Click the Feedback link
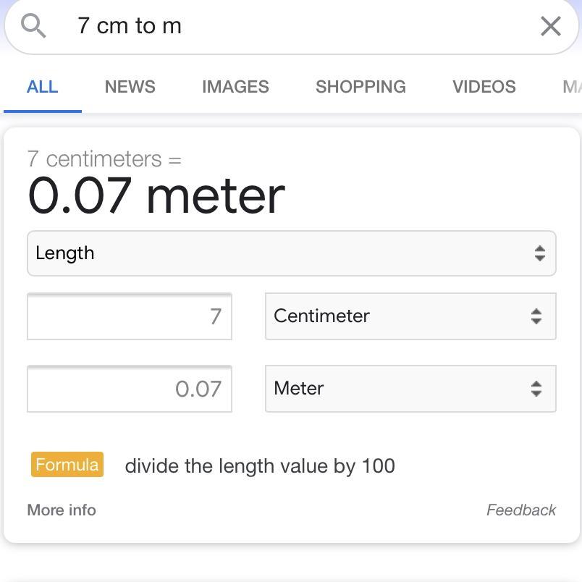This screenshot has width=582, height=582. tap(520, 510)
